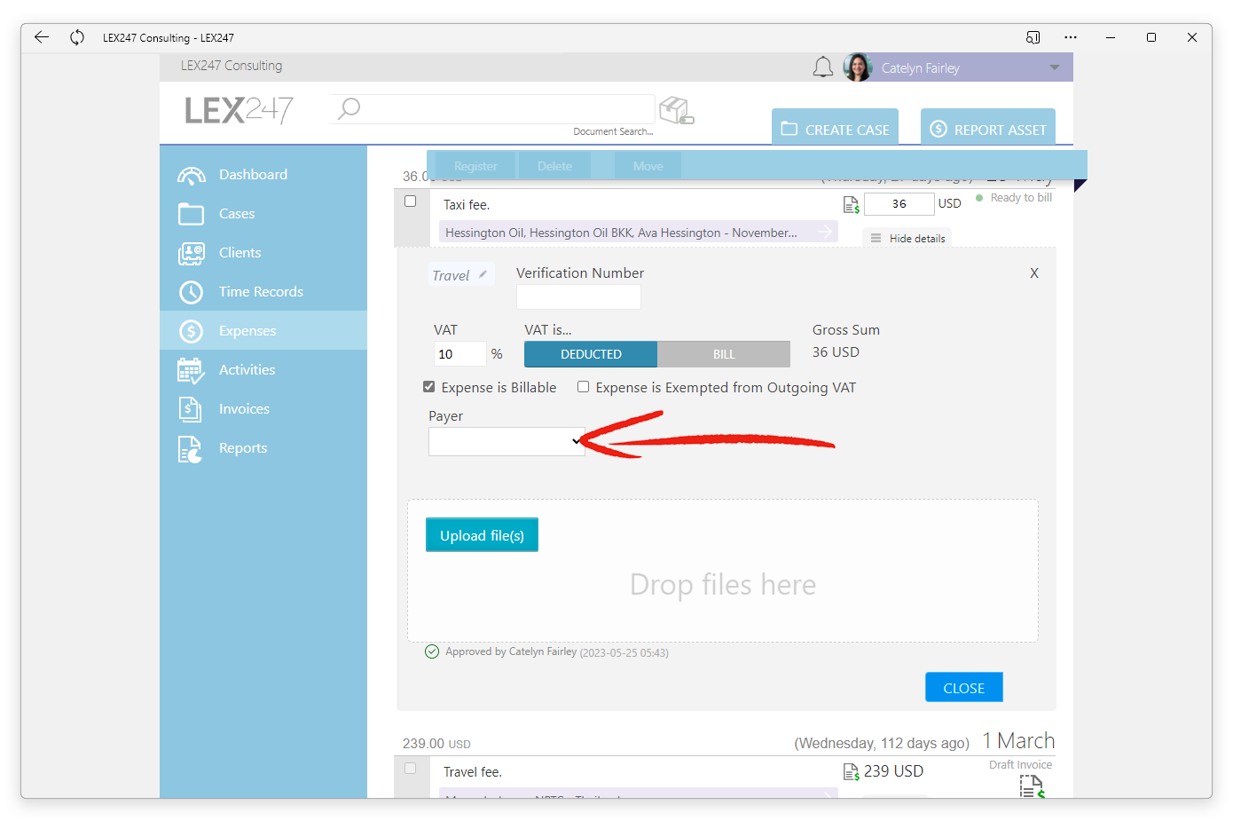Open the title bar more options menu
The image size is (1233, 821).
tap(1071, 37)
